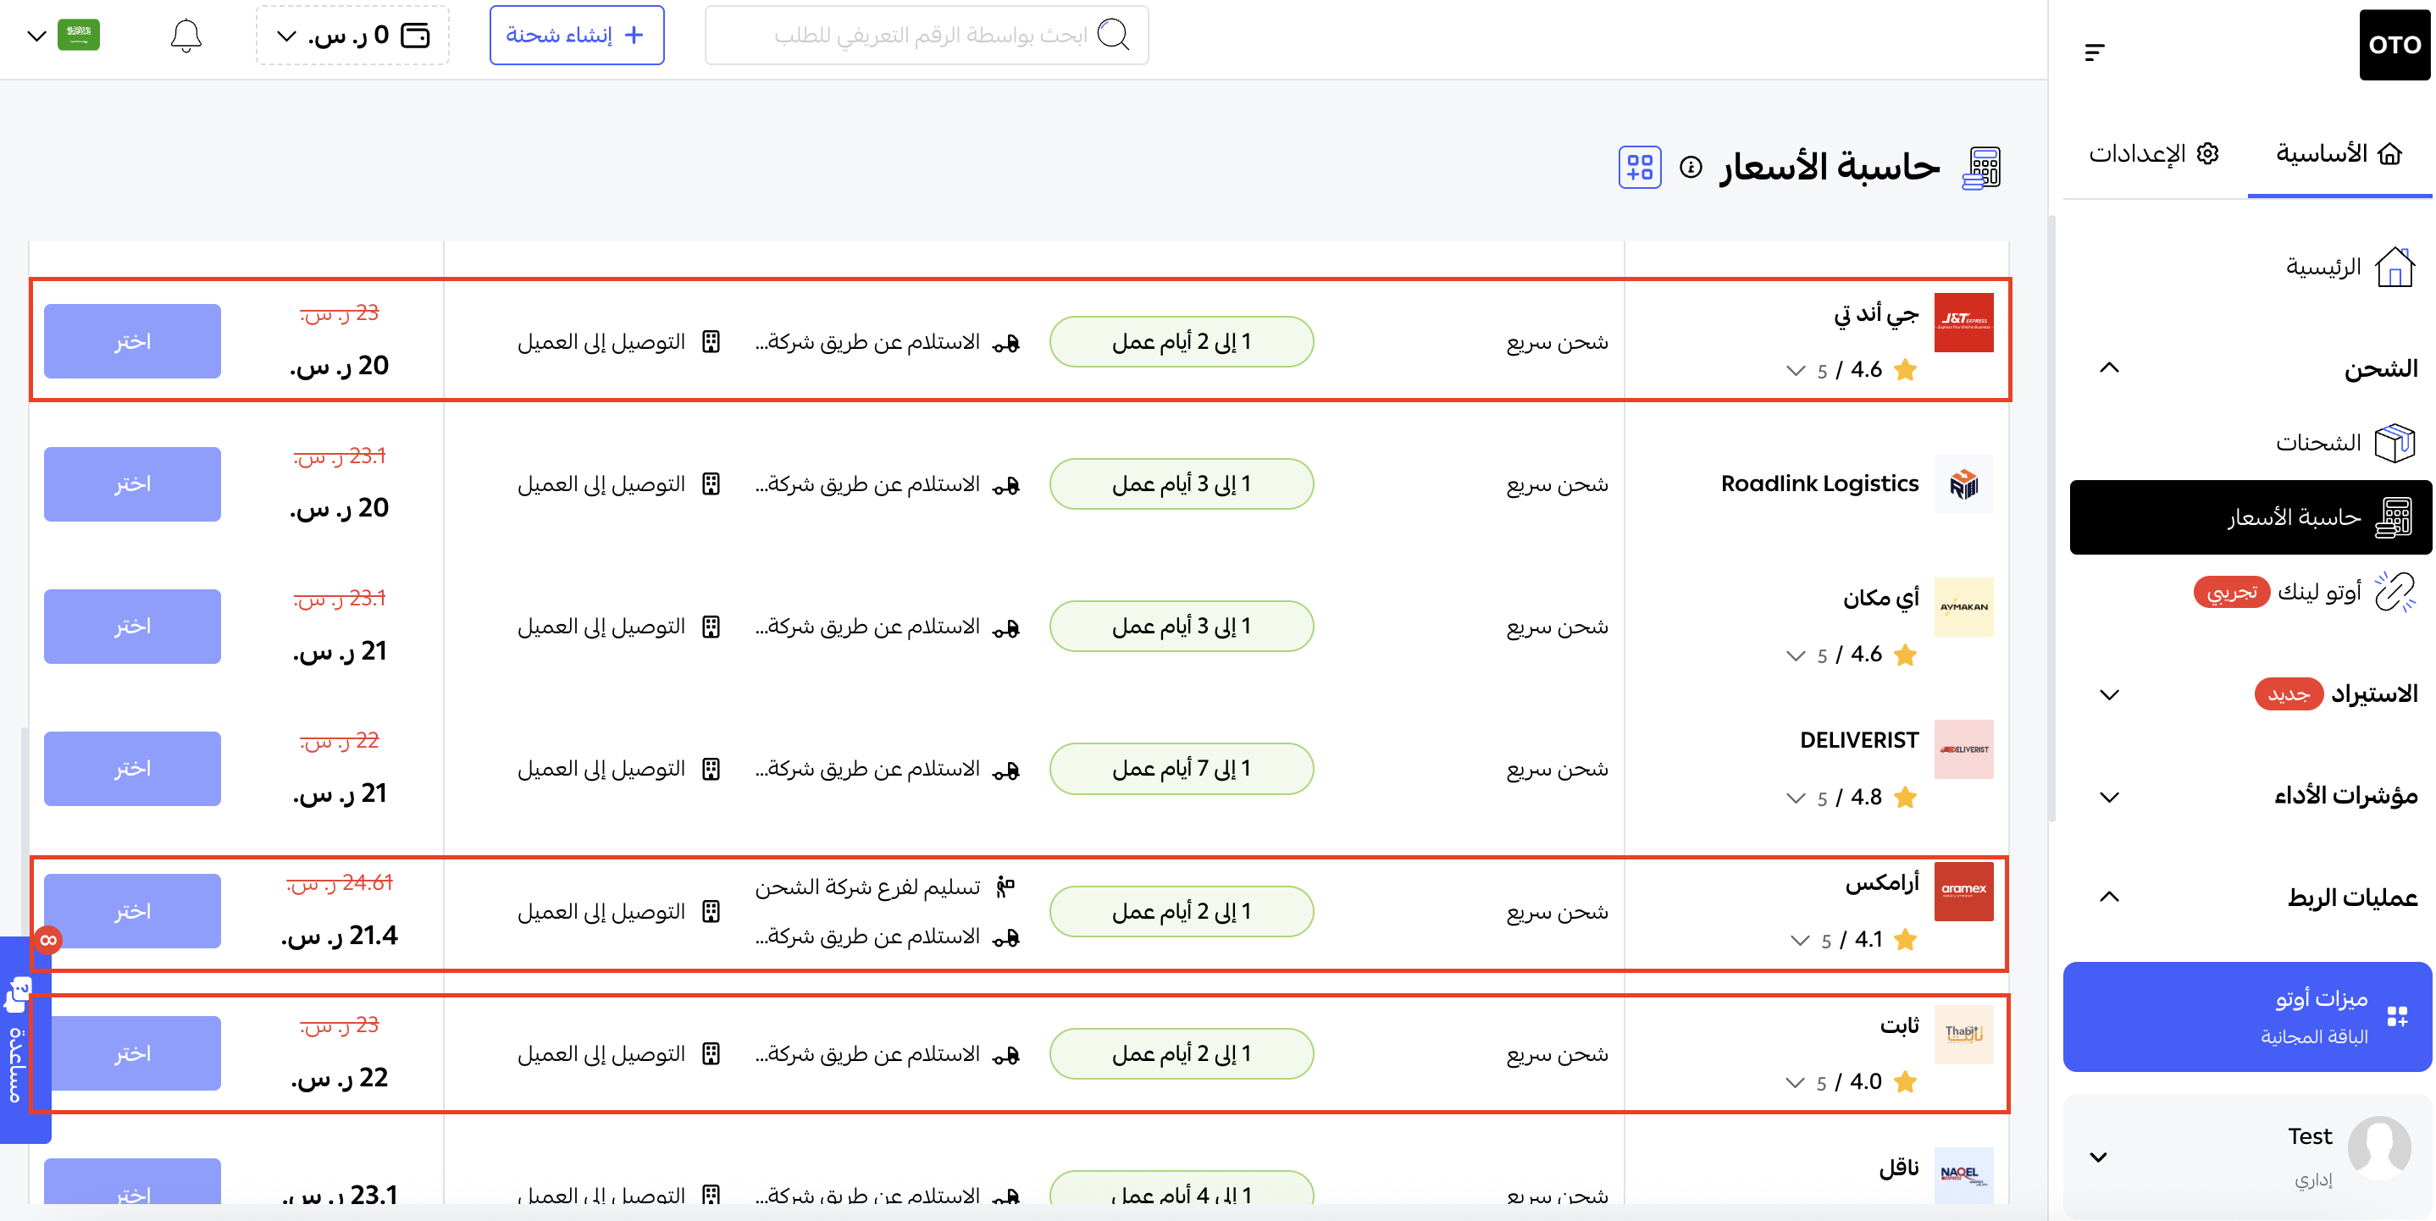Click the 21.4 ر.س price for أرامكس

[340, 936]
